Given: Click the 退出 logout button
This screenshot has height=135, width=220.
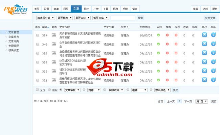Looking at the screenshot, I should (x=215, y=9).
